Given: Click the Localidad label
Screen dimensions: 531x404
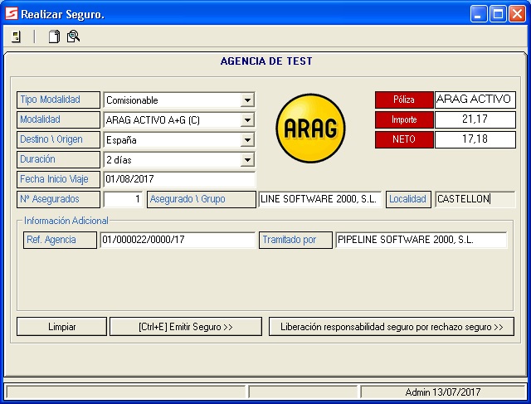Looking at the screenshot, I should [x=408, y=199].
